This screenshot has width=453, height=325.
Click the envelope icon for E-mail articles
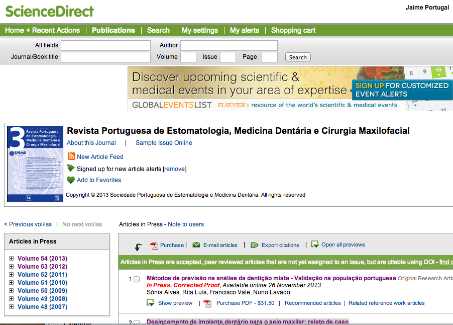point(196,245)
